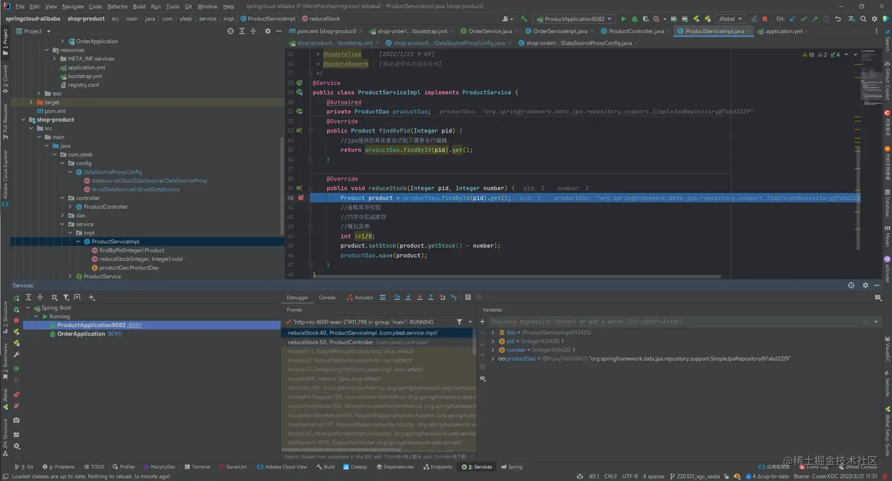Expand the productDao variable node
This screenshot has width=892, height=481.
(493, 358)
